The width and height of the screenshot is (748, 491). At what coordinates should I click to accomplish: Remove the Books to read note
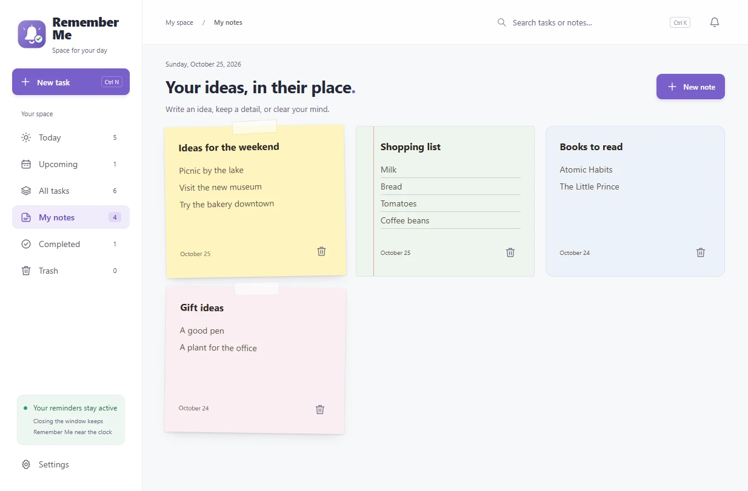point(701,252)
